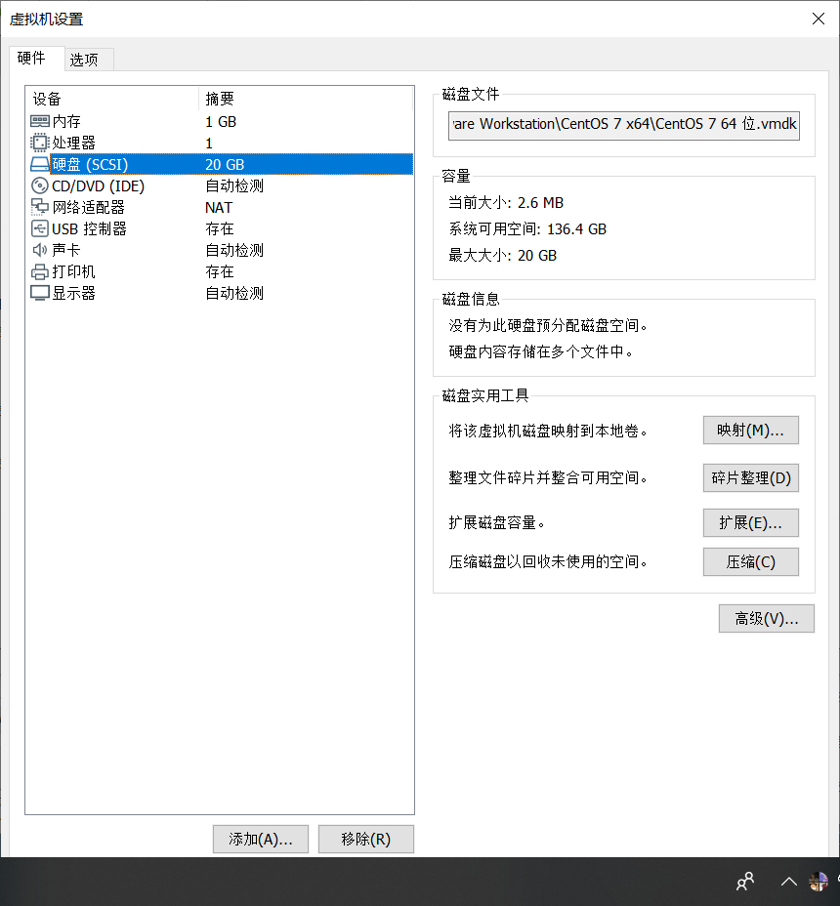Click the USB controller's 存在 summary

220,228
